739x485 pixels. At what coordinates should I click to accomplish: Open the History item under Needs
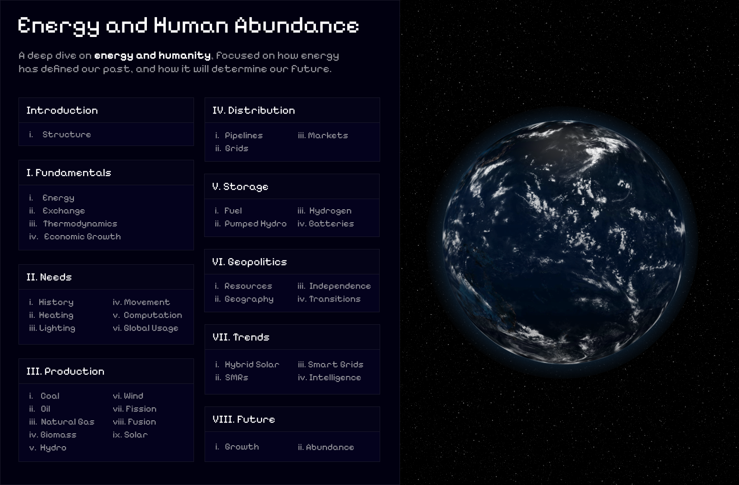pyautogui.click(x=56, y=302)
